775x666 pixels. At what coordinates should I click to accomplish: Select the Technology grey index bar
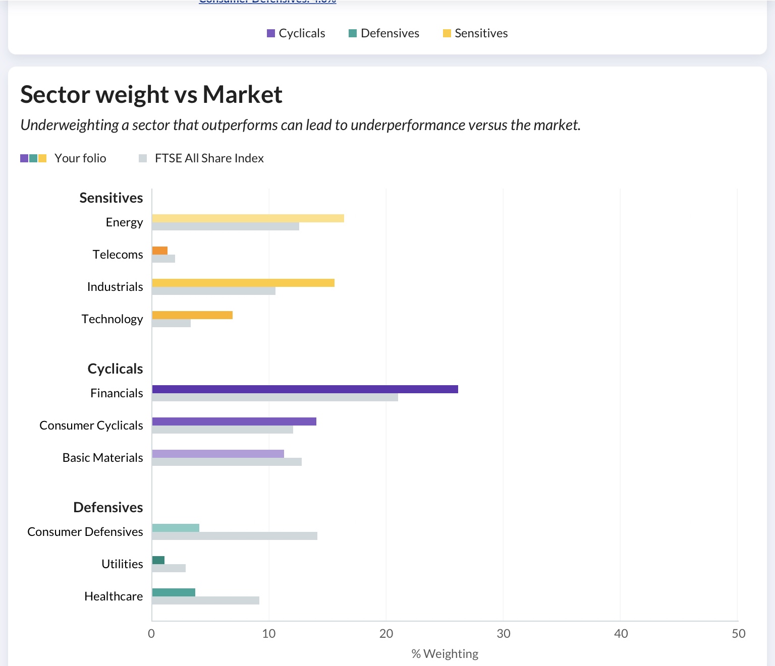click(x=171, y=323)
